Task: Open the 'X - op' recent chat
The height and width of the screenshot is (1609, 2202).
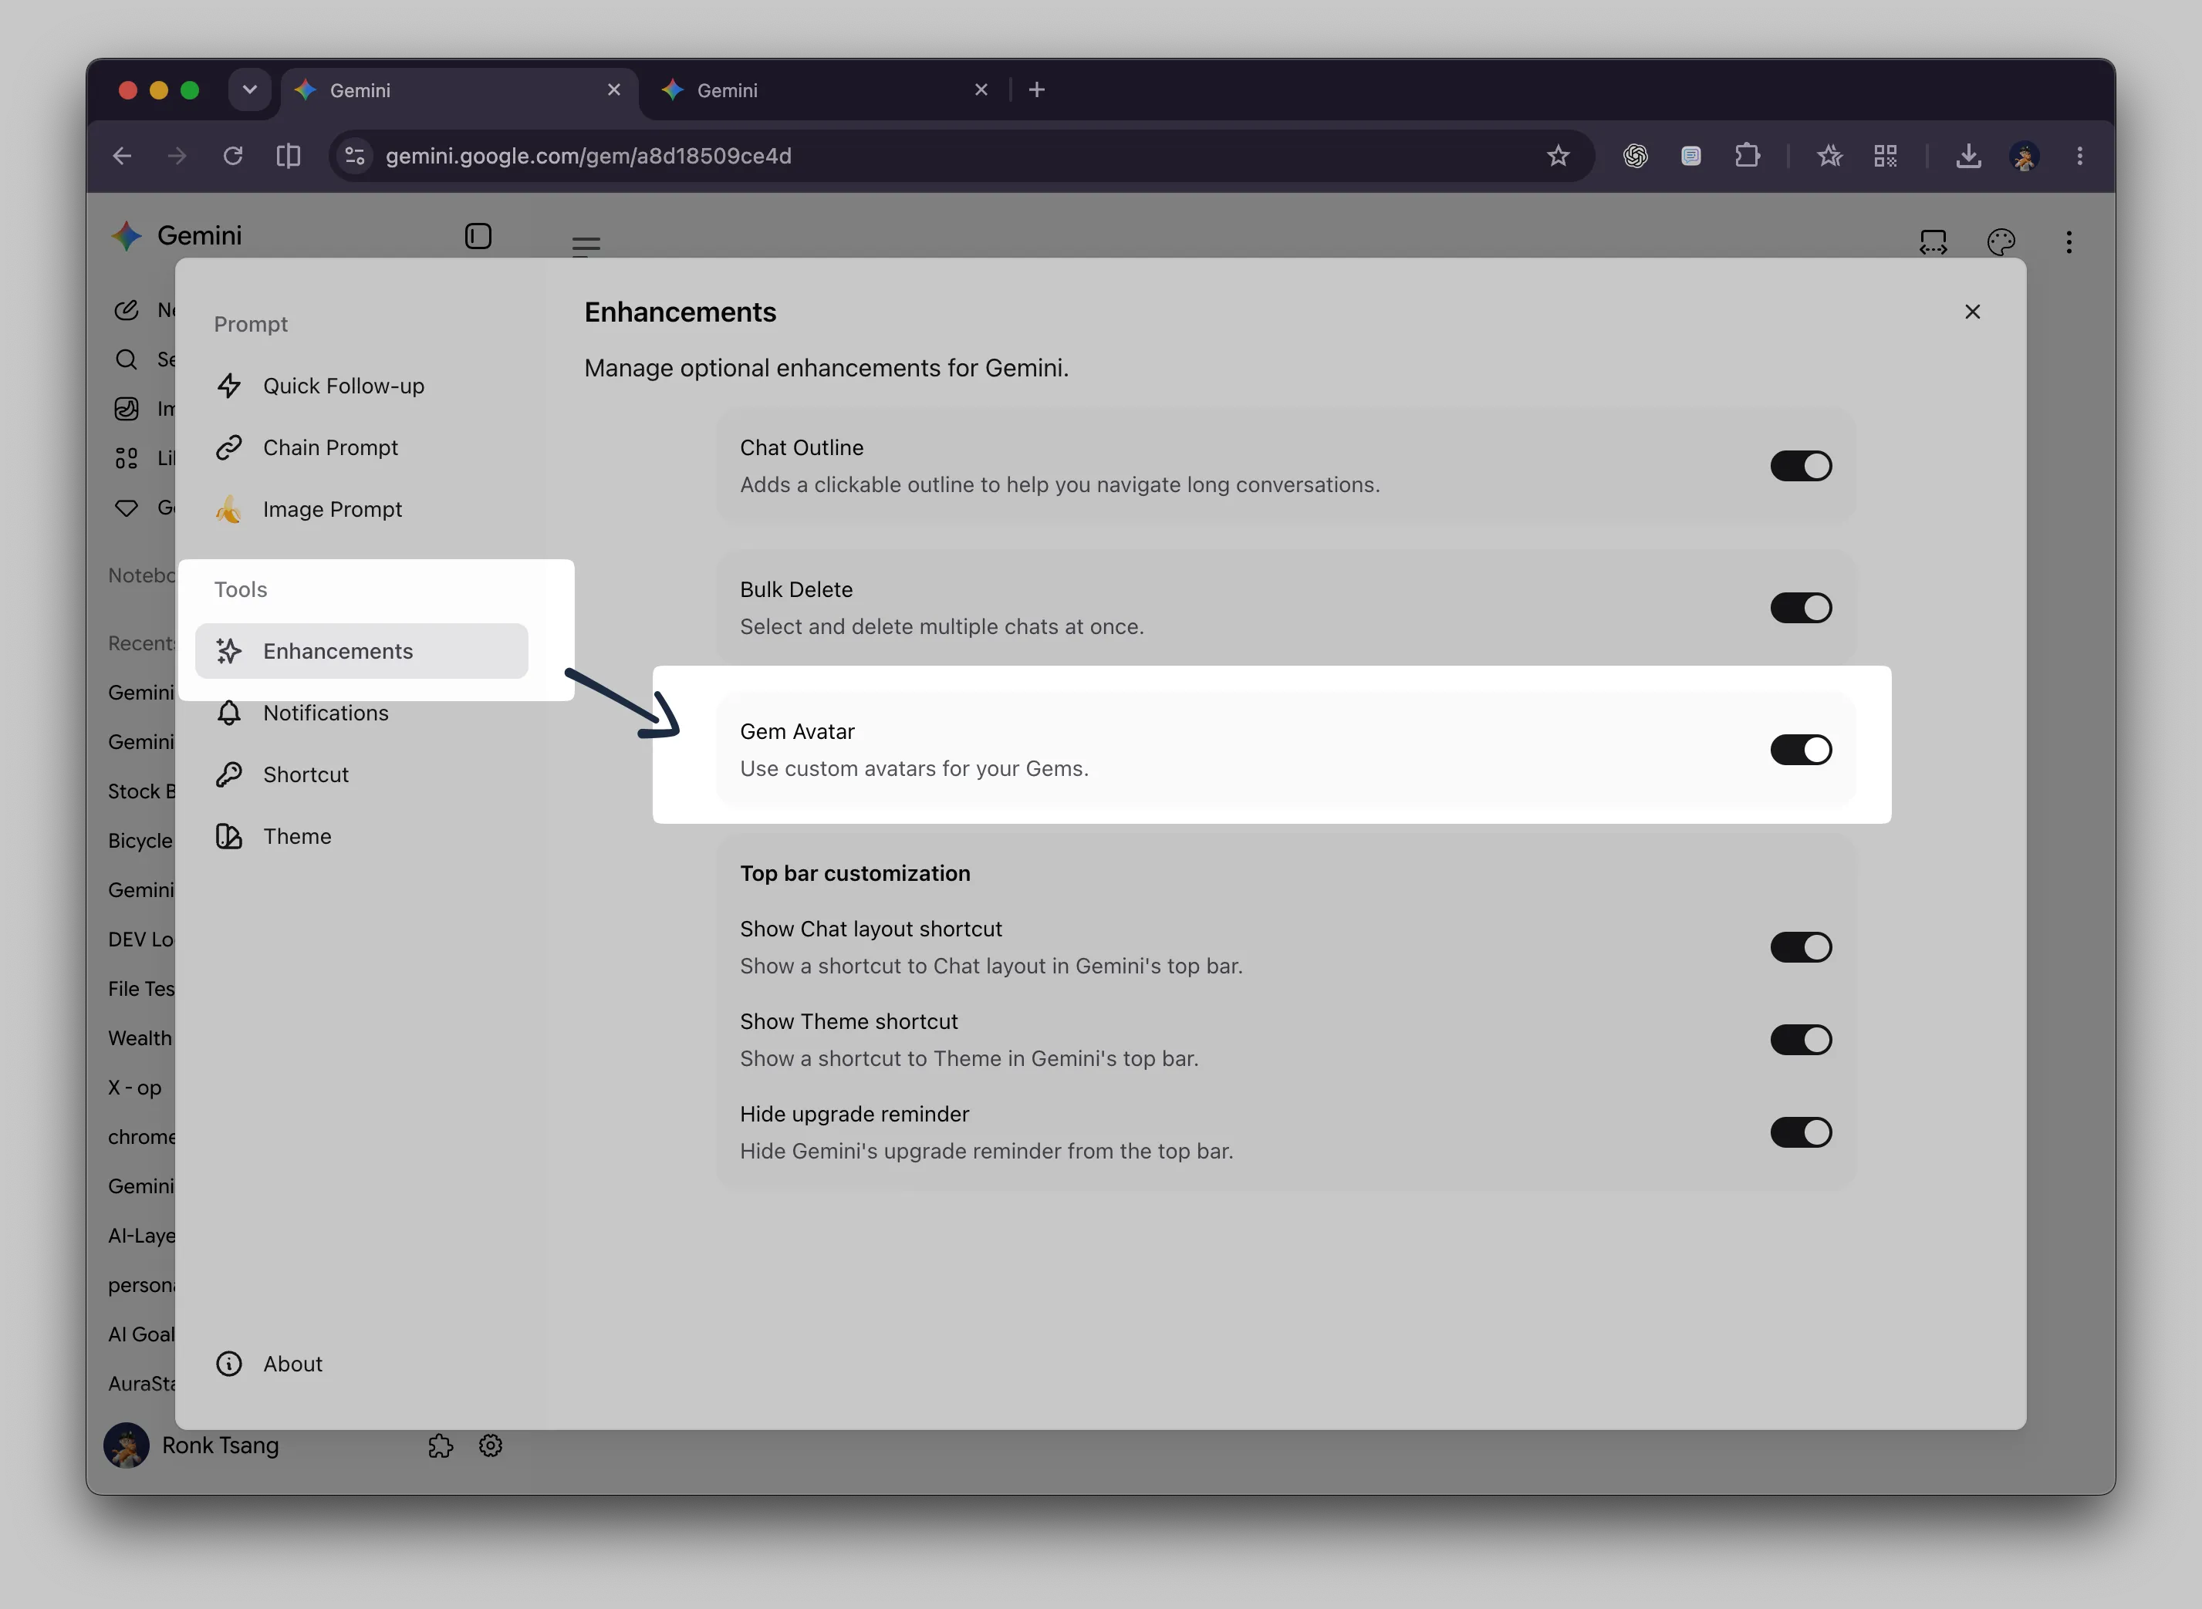Action: point(136,1087)
